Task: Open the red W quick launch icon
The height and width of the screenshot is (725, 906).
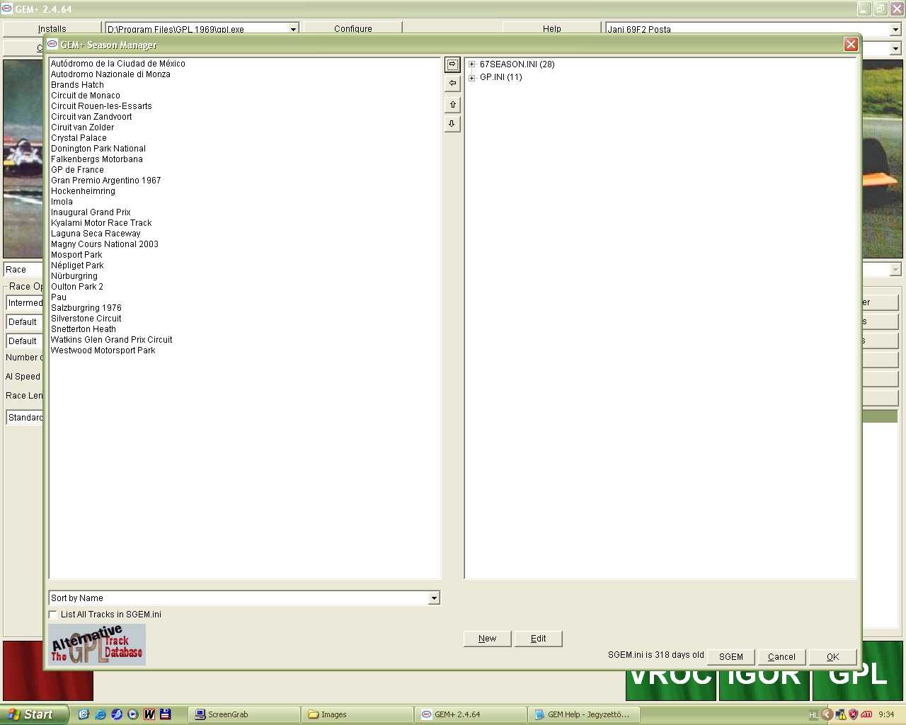Action: point(149,714)
